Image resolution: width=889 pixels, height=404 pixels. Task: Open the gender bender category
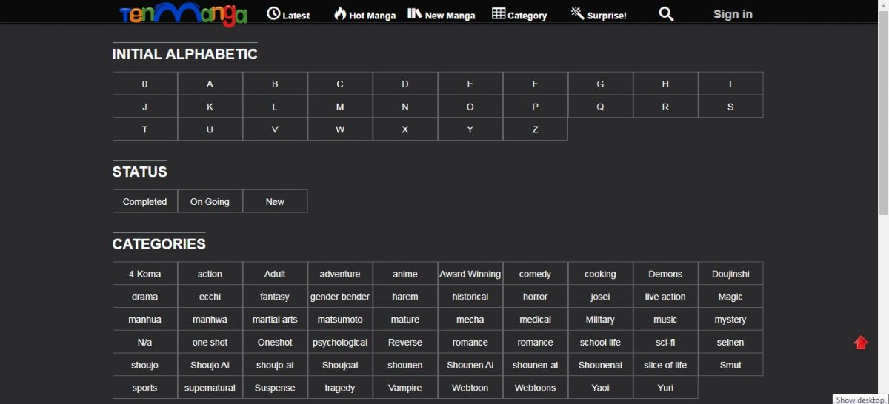point(340,297)
